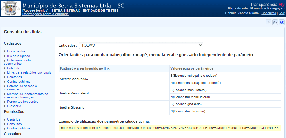Open the Entidades dropdown showing TODAS
Image resolution: width=286 pixels, height=138 pixels.
coord(141,46)
